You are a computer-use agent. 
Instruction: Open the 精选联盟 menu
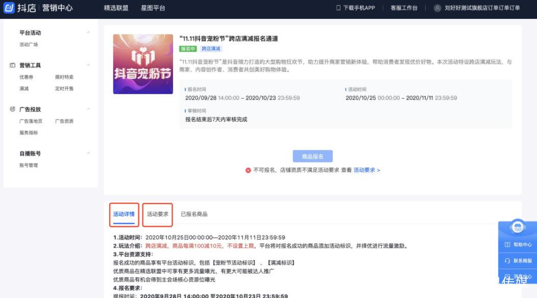[x=116, y=8]
